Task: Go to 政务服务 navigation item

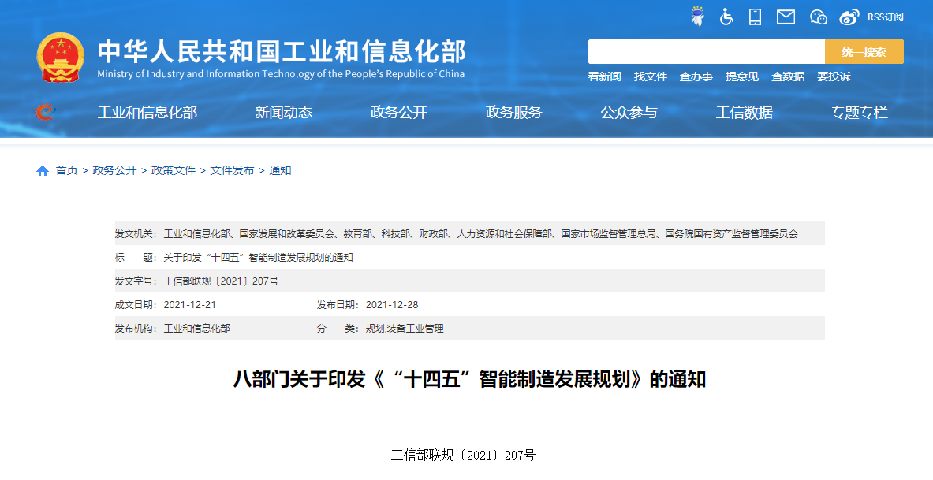Action: click(513, 112)
